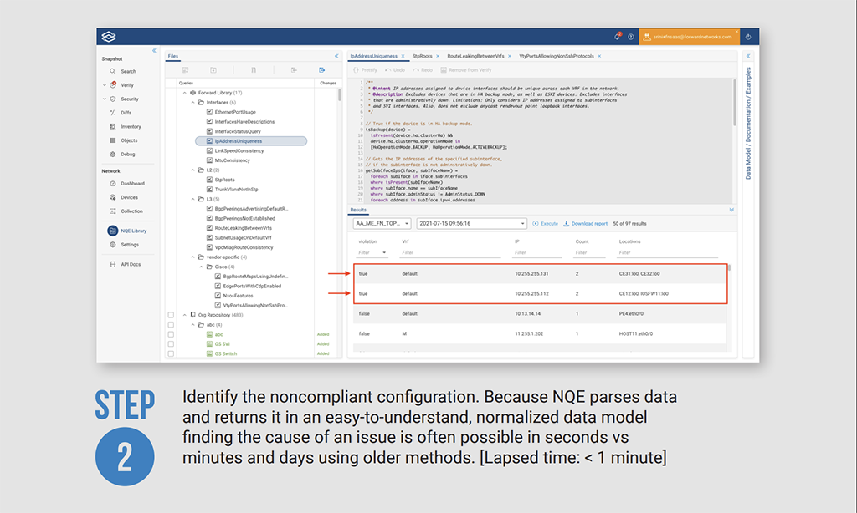Click Execute to run the query
Viewport: 857px width, 513px height.
click(x=546, y=224)
